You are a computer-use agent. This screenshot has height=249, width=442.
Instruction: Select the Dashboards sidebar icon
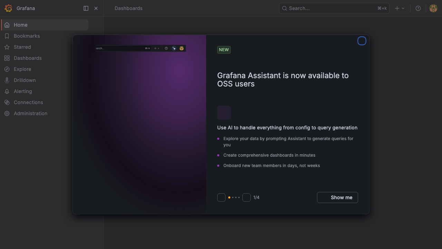click(7, 58)
